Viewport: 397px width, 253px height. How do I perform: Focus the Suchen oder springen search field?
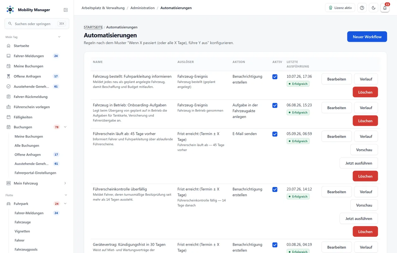[x=37, y=24]
